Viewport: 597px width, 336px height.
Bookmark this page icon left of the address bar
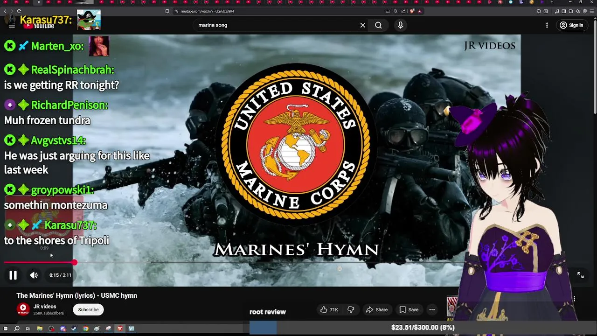point(167,11)
